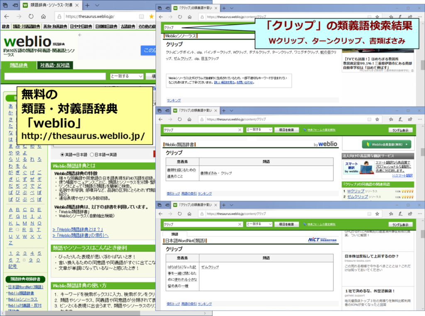
Task: Select the 日本語⇒英語 radio button
Action: 92,155
